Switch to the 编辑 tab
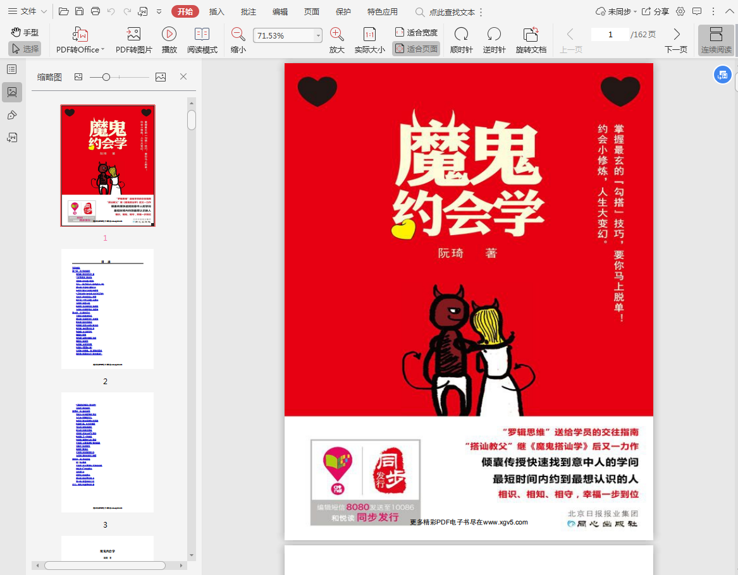The height and width of the screenshot is (575, 738). point(280,11)
